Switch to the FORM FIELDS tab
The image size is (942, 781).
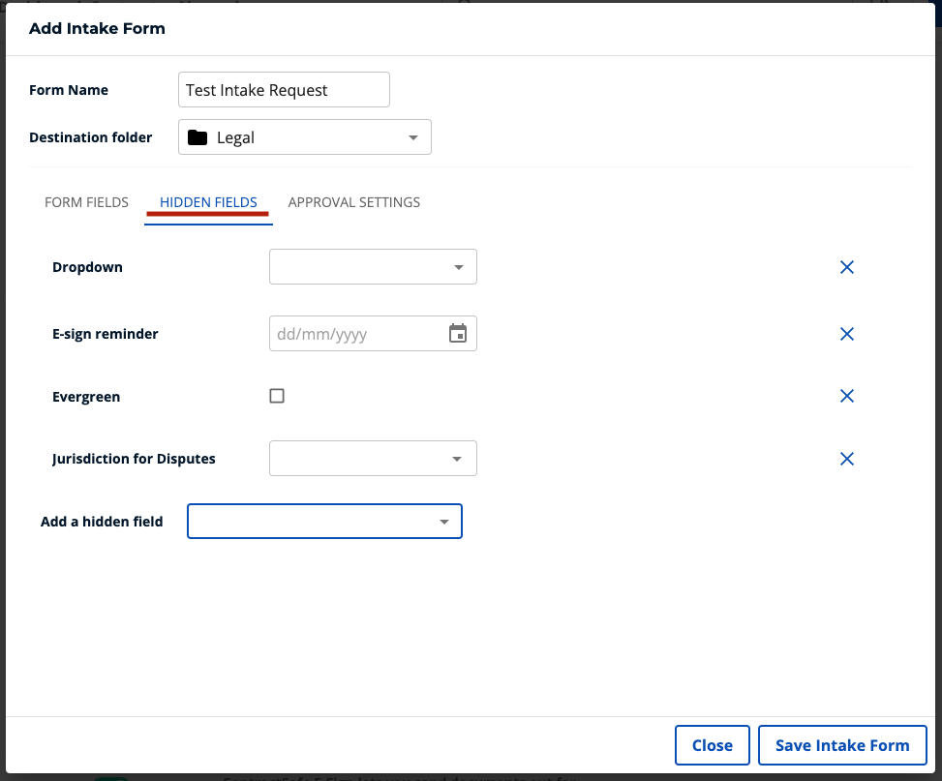[86, 202]
